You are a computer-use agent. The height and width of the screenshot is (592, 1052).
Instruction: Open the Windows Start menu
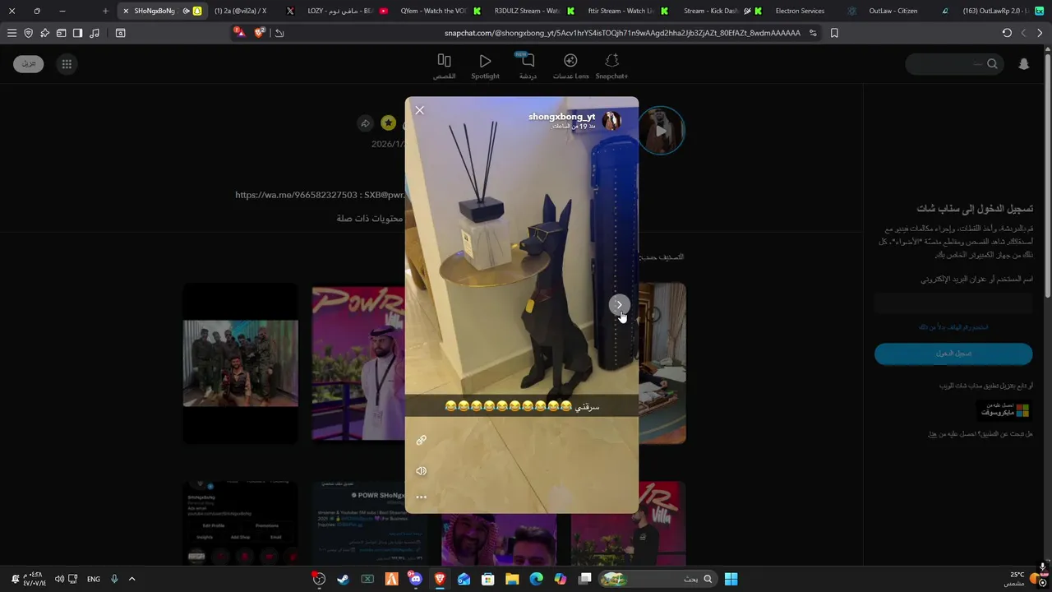click(731, 579)
